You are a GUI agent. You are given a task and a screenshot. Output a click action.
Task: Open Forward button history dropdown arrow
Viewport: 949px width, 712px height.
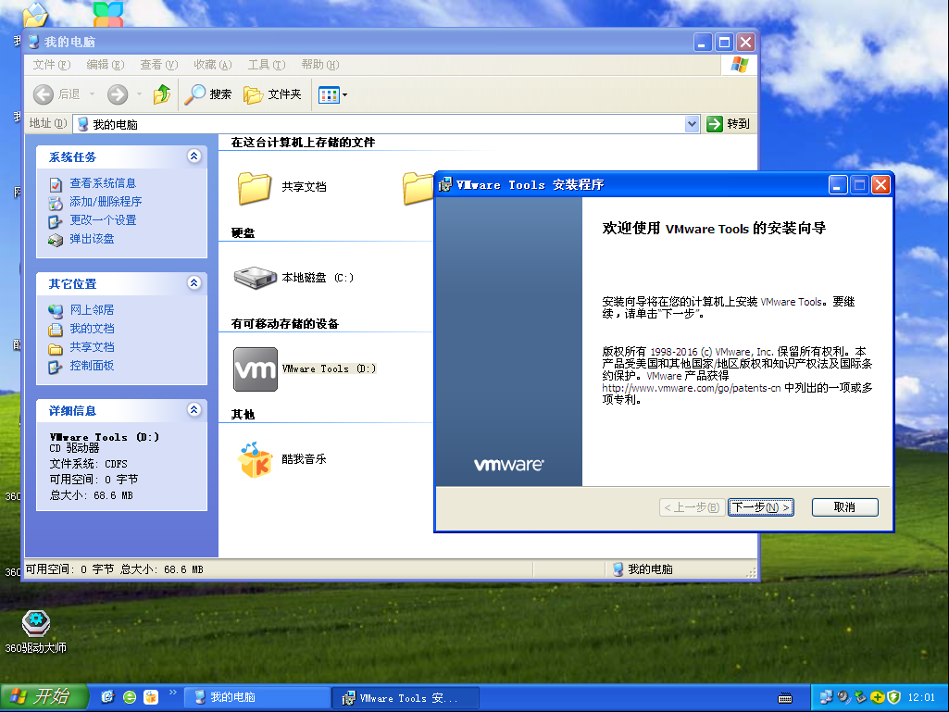coord(139,94)
